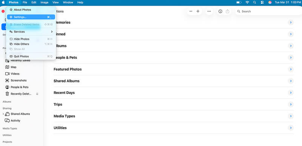Choose Hide Photos menu entry

pyautogui.click(x=31, y=39)
